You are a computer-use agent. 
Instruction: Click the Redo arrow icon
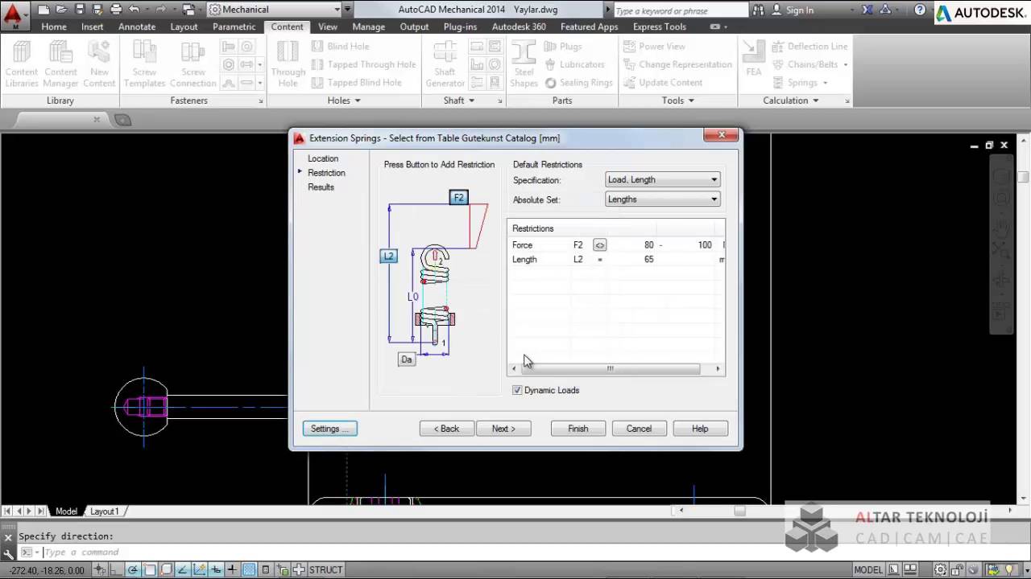(x=159, y=10)
